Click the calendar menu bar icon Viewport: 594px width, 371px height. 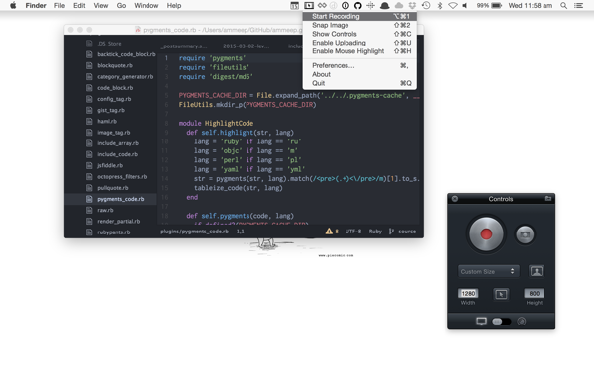pyautogui.click(x=294, y=5)
